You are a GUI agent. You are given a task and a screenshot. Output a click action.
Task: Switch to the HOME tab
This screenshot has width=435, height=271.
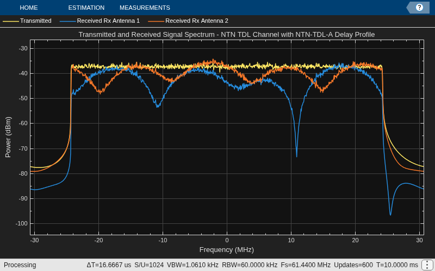click(x=29, y=8)
